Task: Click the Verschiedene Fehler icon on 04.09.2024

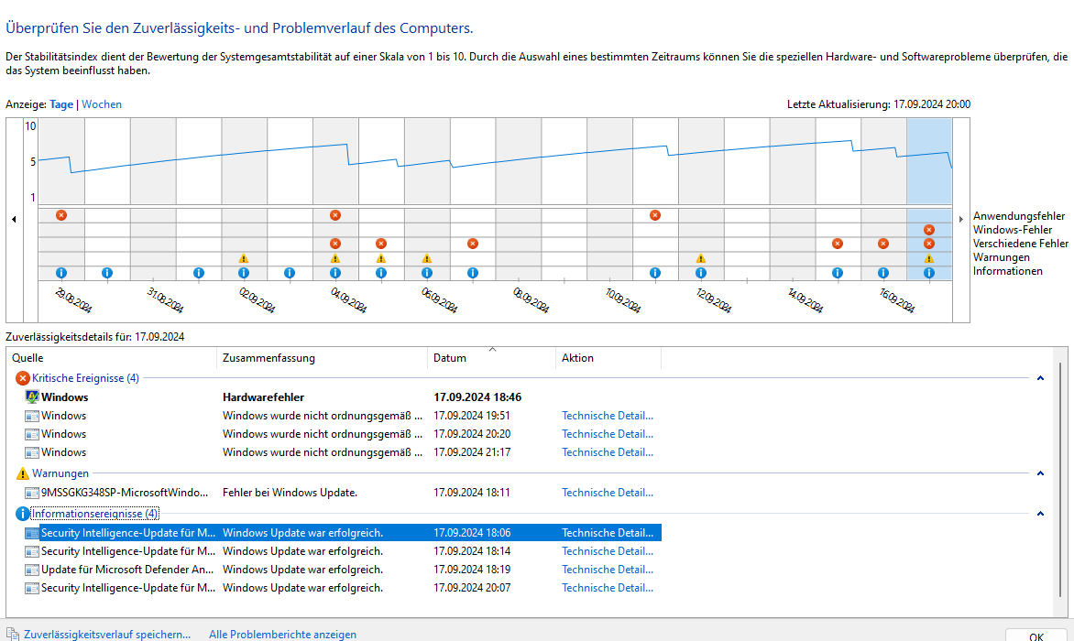Action: coord(335,244)
